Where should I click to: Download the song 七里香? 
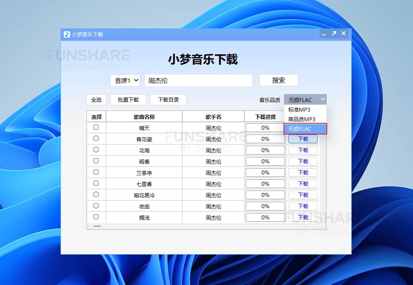click(303, 183)
